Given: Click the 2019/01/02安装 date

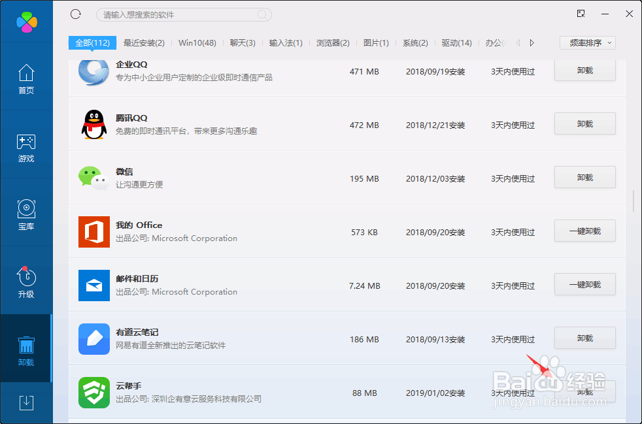Looking at the screenshot, I should tap(435, 393).
